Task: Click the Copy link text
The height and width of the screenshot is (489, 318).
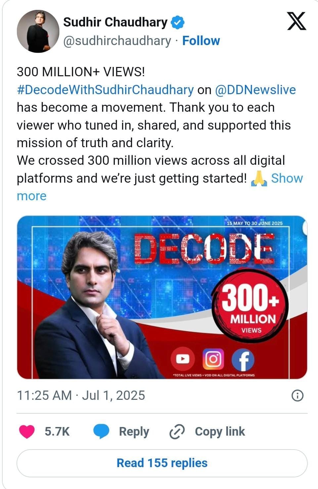Action: tap(220, 432)
